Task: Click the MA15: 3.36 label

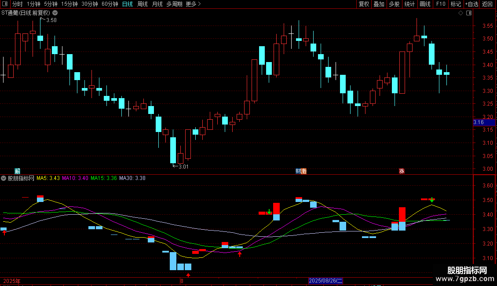Action: click(104, 178)
